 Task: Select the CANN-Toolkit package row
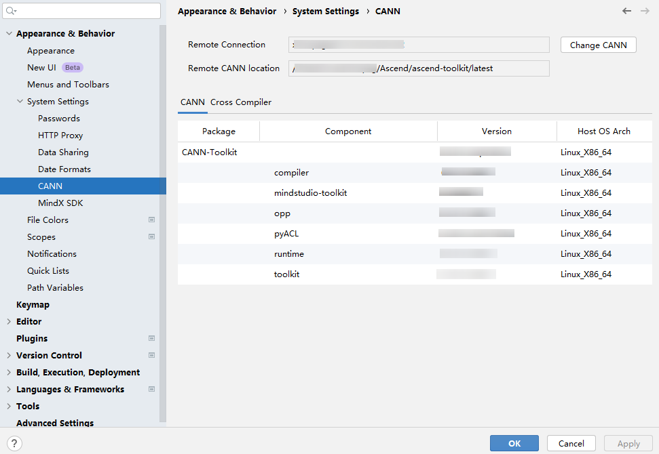click(x=415, y=152)
